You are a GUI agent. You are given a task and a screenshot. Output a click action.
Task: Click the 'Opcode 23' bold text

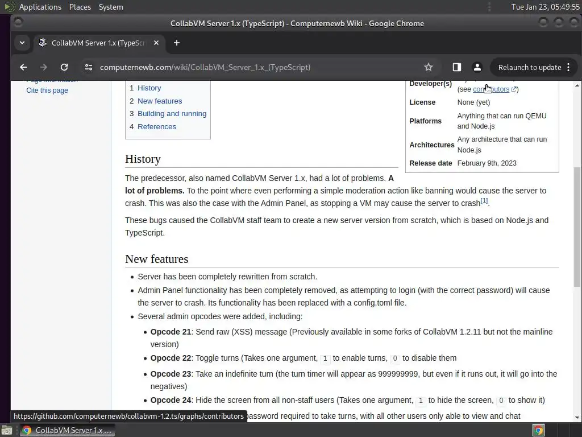171,374
